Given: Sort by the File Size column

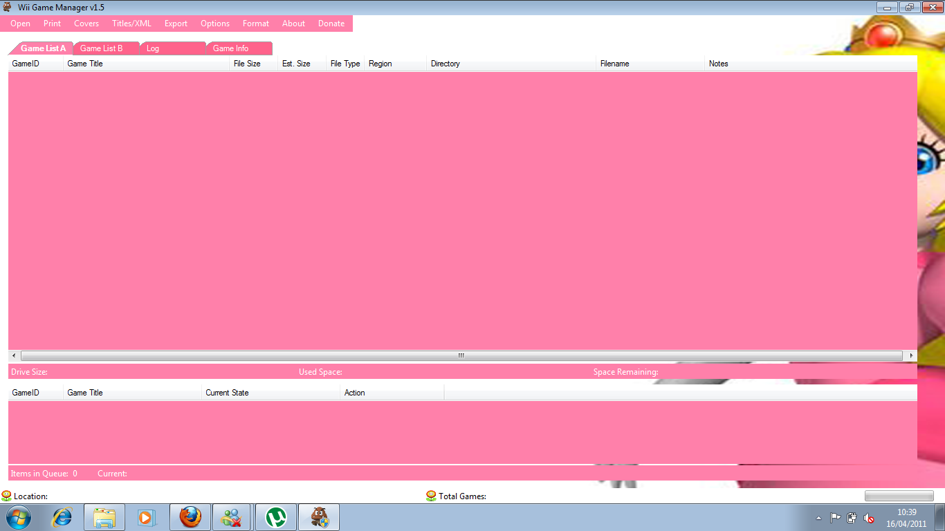Looking at the screenshot, I should pos(253,64).
